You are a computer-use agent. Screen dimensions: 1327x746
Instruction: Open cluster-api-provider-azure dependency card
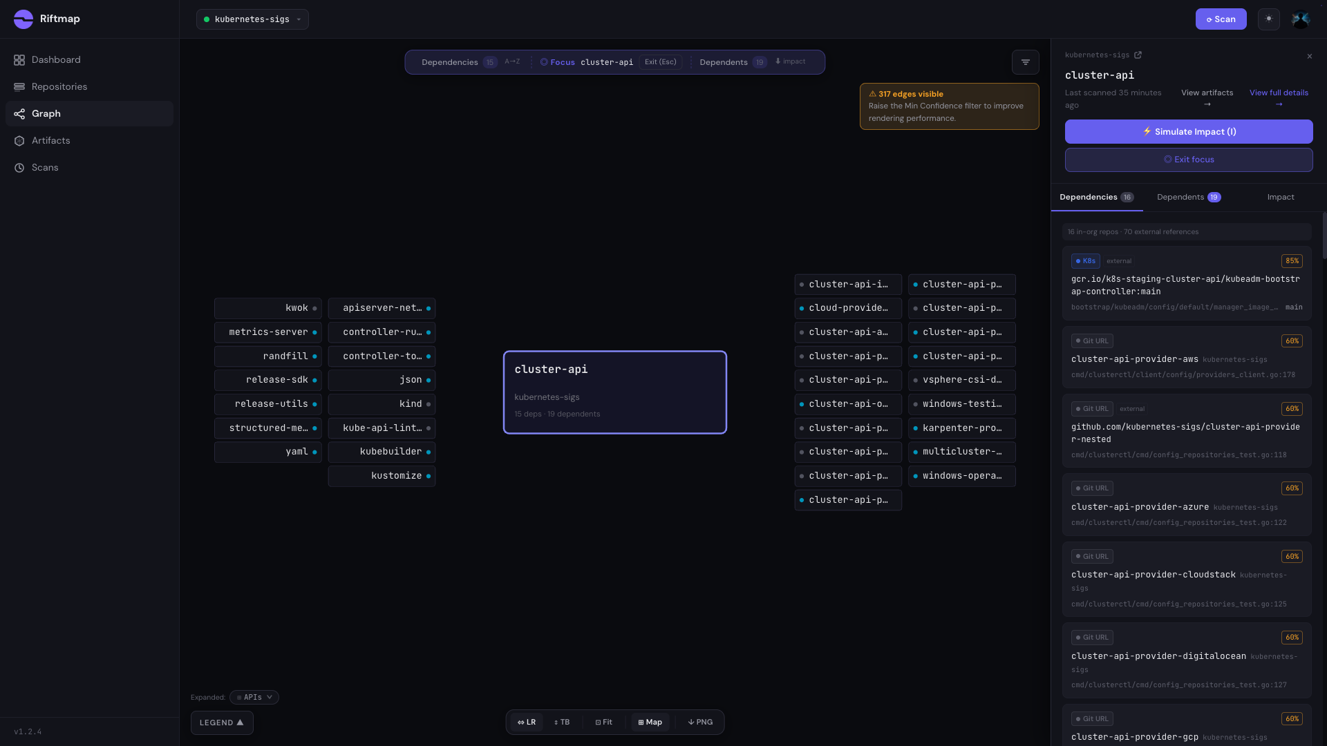click(x=1187, y=505)
